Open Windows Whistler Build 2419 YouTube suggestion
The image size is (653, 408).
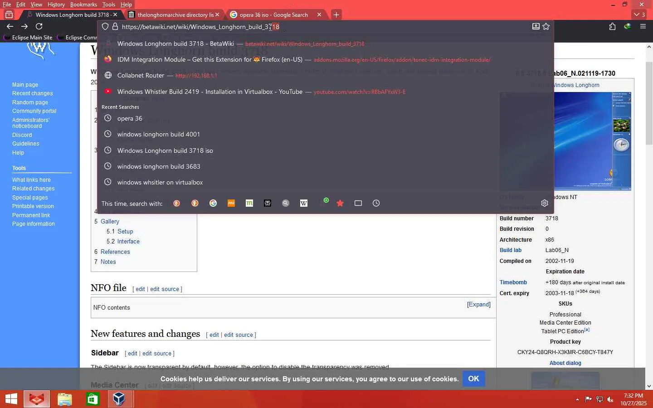325,92
